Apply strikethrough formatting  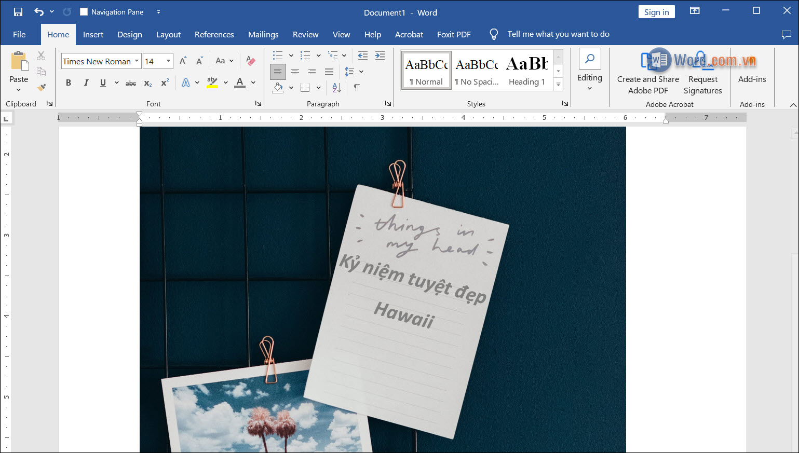[x=131, y=83]
